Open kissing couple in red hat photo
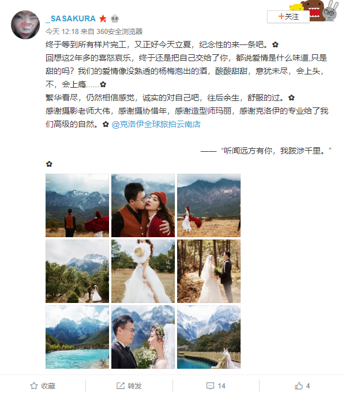Viewport: 345px width, 393px height. tap(143, 205)
